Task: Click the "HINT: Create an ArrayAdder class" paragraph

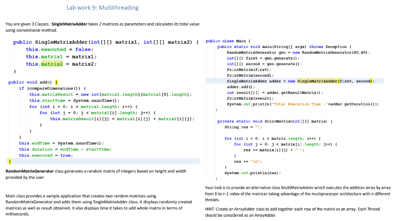Action: click(292, 212)
